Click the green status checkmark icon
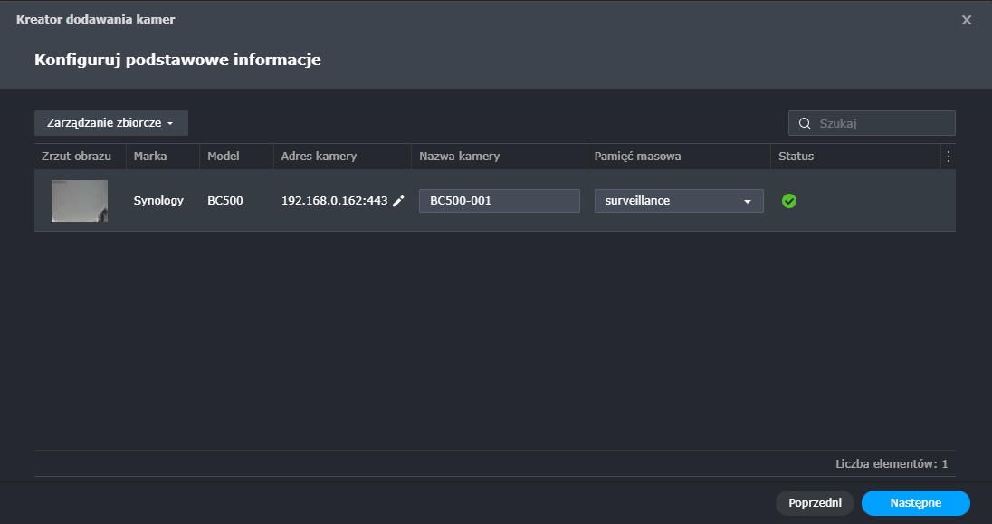This screenshot has width=992, height=524. point(789,201)
